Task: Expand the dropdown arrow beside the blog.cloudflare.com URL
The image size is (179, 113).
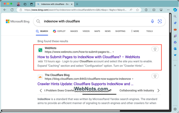Action: point(133,79)
